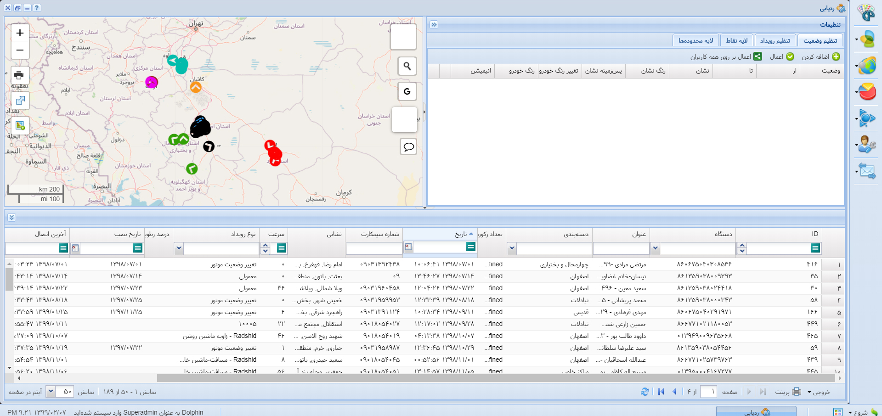882x416 pixels.
Task: Switch to the 'تنظیم وضعیت' tab
Action: [x=820, y=41]
